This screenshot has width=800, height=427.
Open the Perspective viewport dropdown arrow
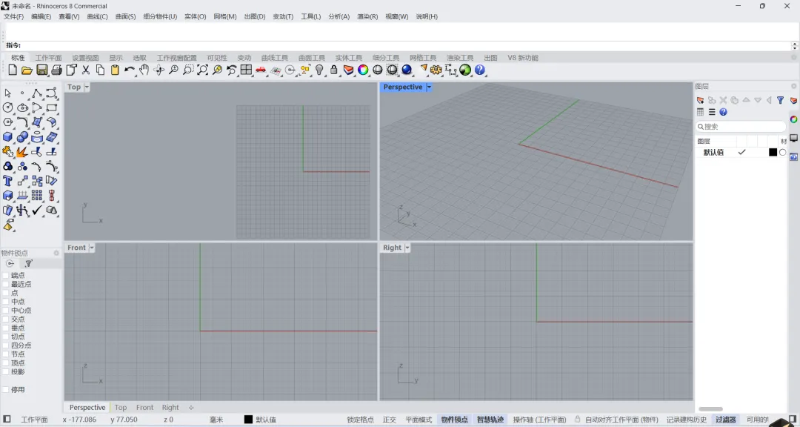point(429,87)
